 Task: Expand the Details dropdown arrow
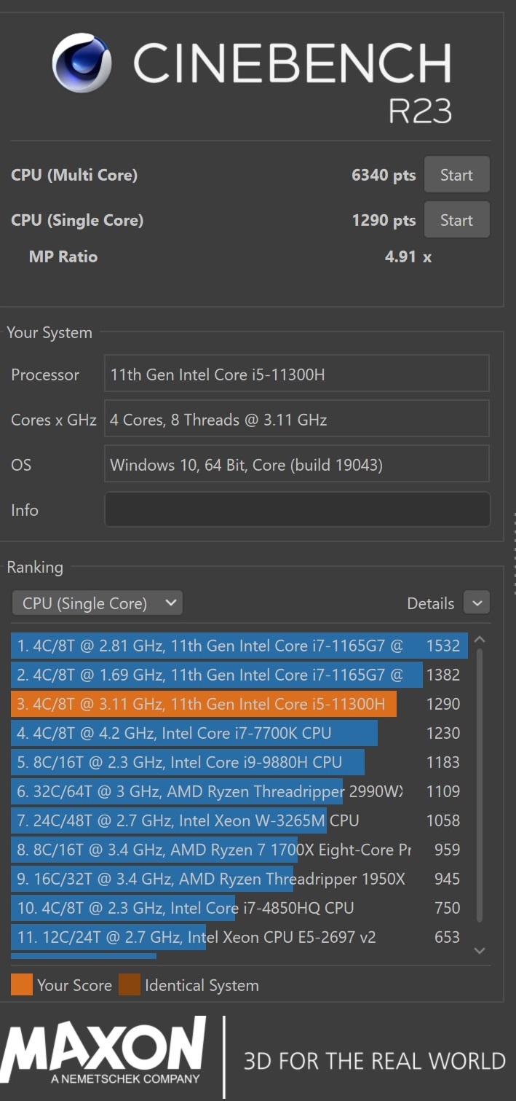point(477,603)
